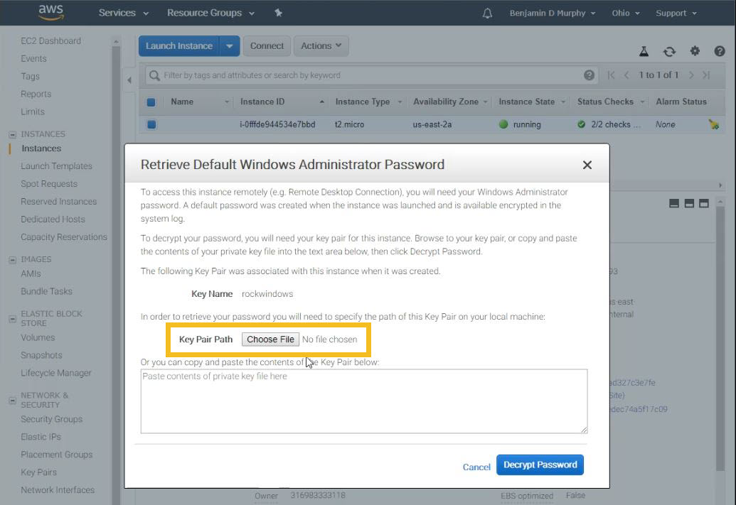Switch to the maximized details pane layout
This screenshot has height=505, width=736.
tap(703, 203)
